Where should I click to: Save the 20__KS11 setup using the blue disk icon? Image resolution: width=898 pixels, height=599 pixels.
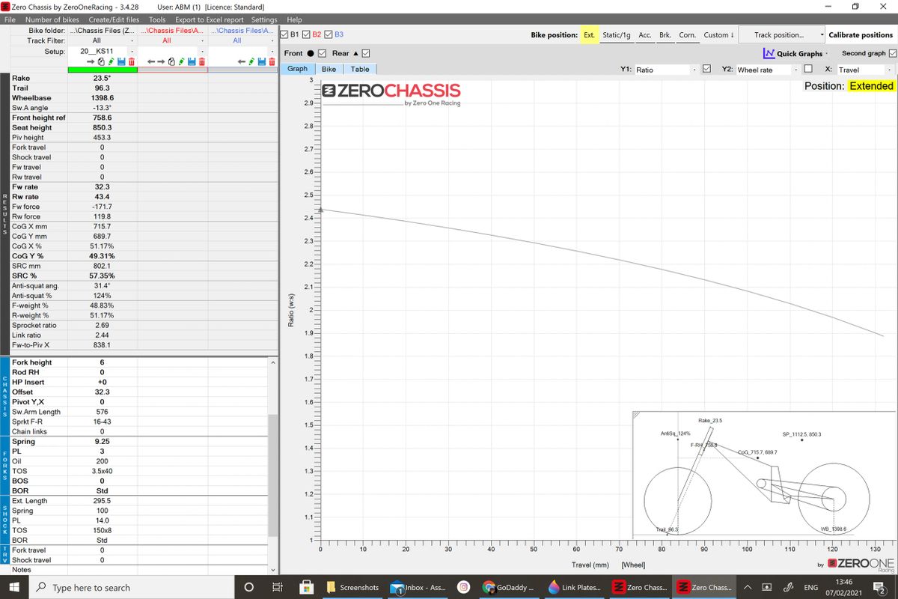coord(122,61)
